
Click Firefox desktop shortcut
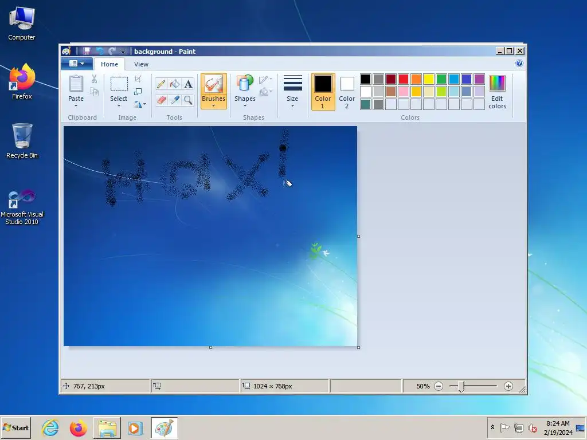click(x=22, y=81)
